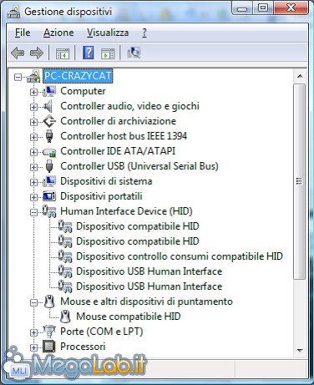Screen dimensions: 314x385
Task: Click the Computer category icon
Action: coord(49,91)
